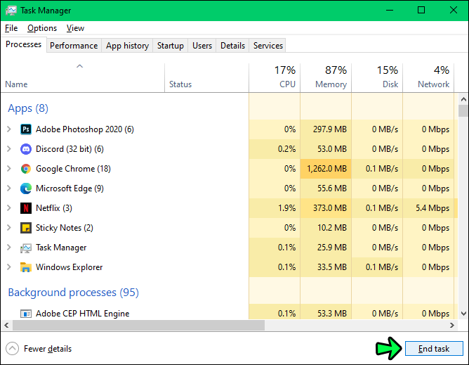Screen dimensions: 469x365
Task: Select the Sticky Notes (2) row name
Action: (65, 228)
